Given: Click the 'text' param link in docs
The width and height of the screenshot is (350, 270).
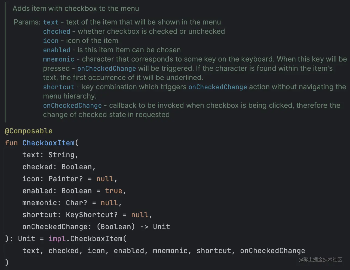Looking at the screenshot, I should 51,22.
